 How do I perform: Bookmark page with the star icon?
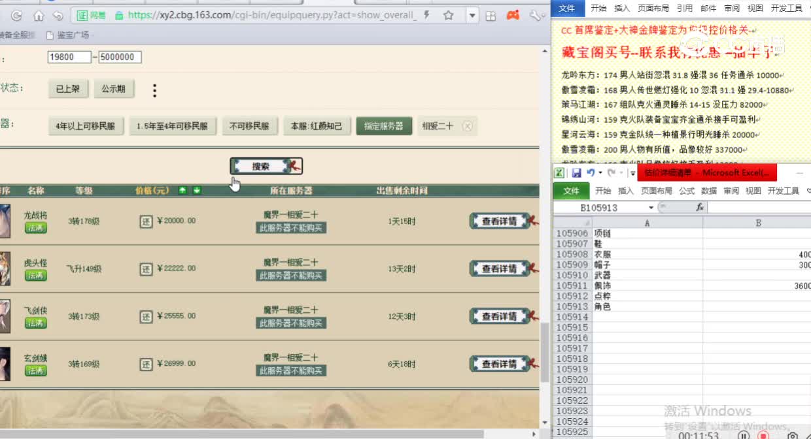tap(449, 15)
